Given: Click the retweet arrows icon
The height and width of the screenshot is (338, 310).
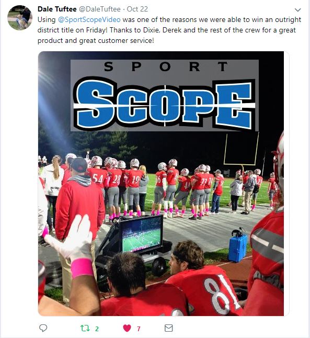Looking at the screenshot, I should (x=85, y=328).
